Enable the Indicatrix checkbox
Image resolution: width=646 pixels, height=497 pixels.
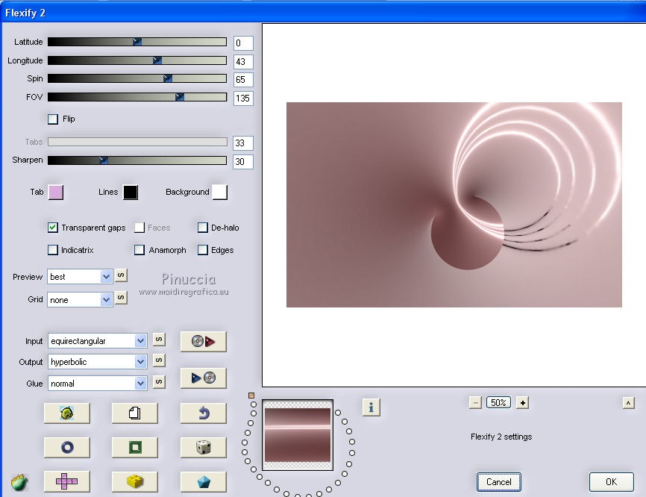click(53, 250)
